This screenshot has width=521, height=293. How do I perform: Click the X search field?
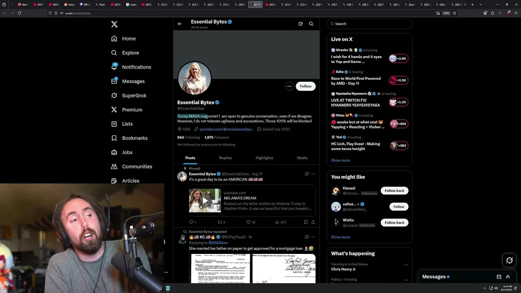(x=370, y=24)
